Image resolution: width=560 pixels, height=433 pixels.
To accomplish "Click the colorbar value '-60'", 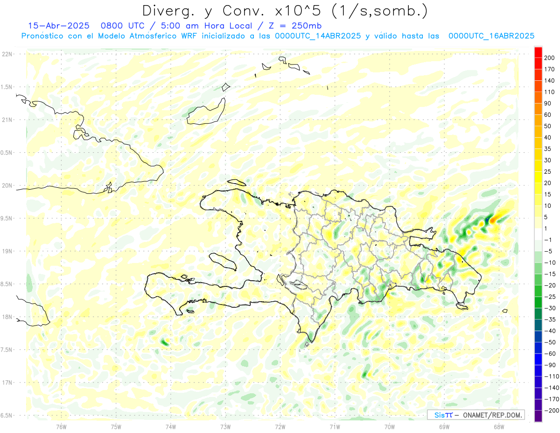I will [549, 354].
